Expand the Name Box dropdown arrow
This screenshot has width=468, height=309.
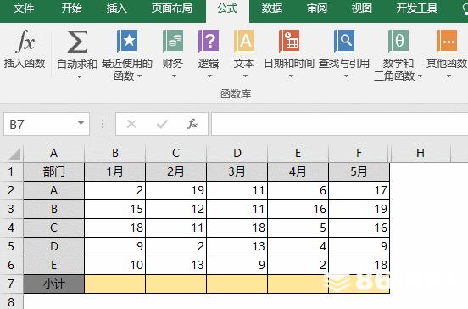(x=81, y=123)
